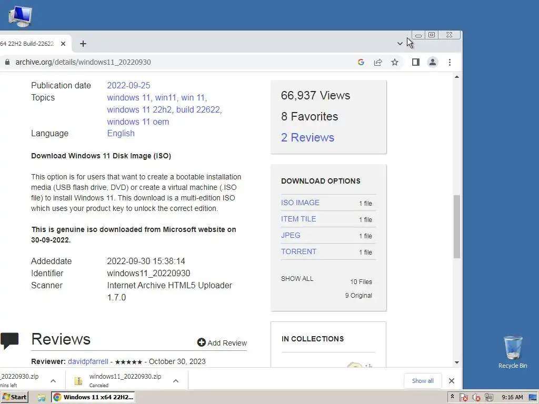Download the ISO IMAGE option
Viewport: 539px width, 404px height.
click(x=300, y=203)
